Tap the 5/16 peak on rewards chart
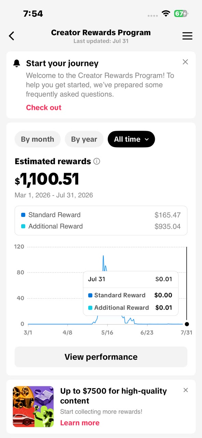The height and width of the screenshot is (438, 202). 103,256
